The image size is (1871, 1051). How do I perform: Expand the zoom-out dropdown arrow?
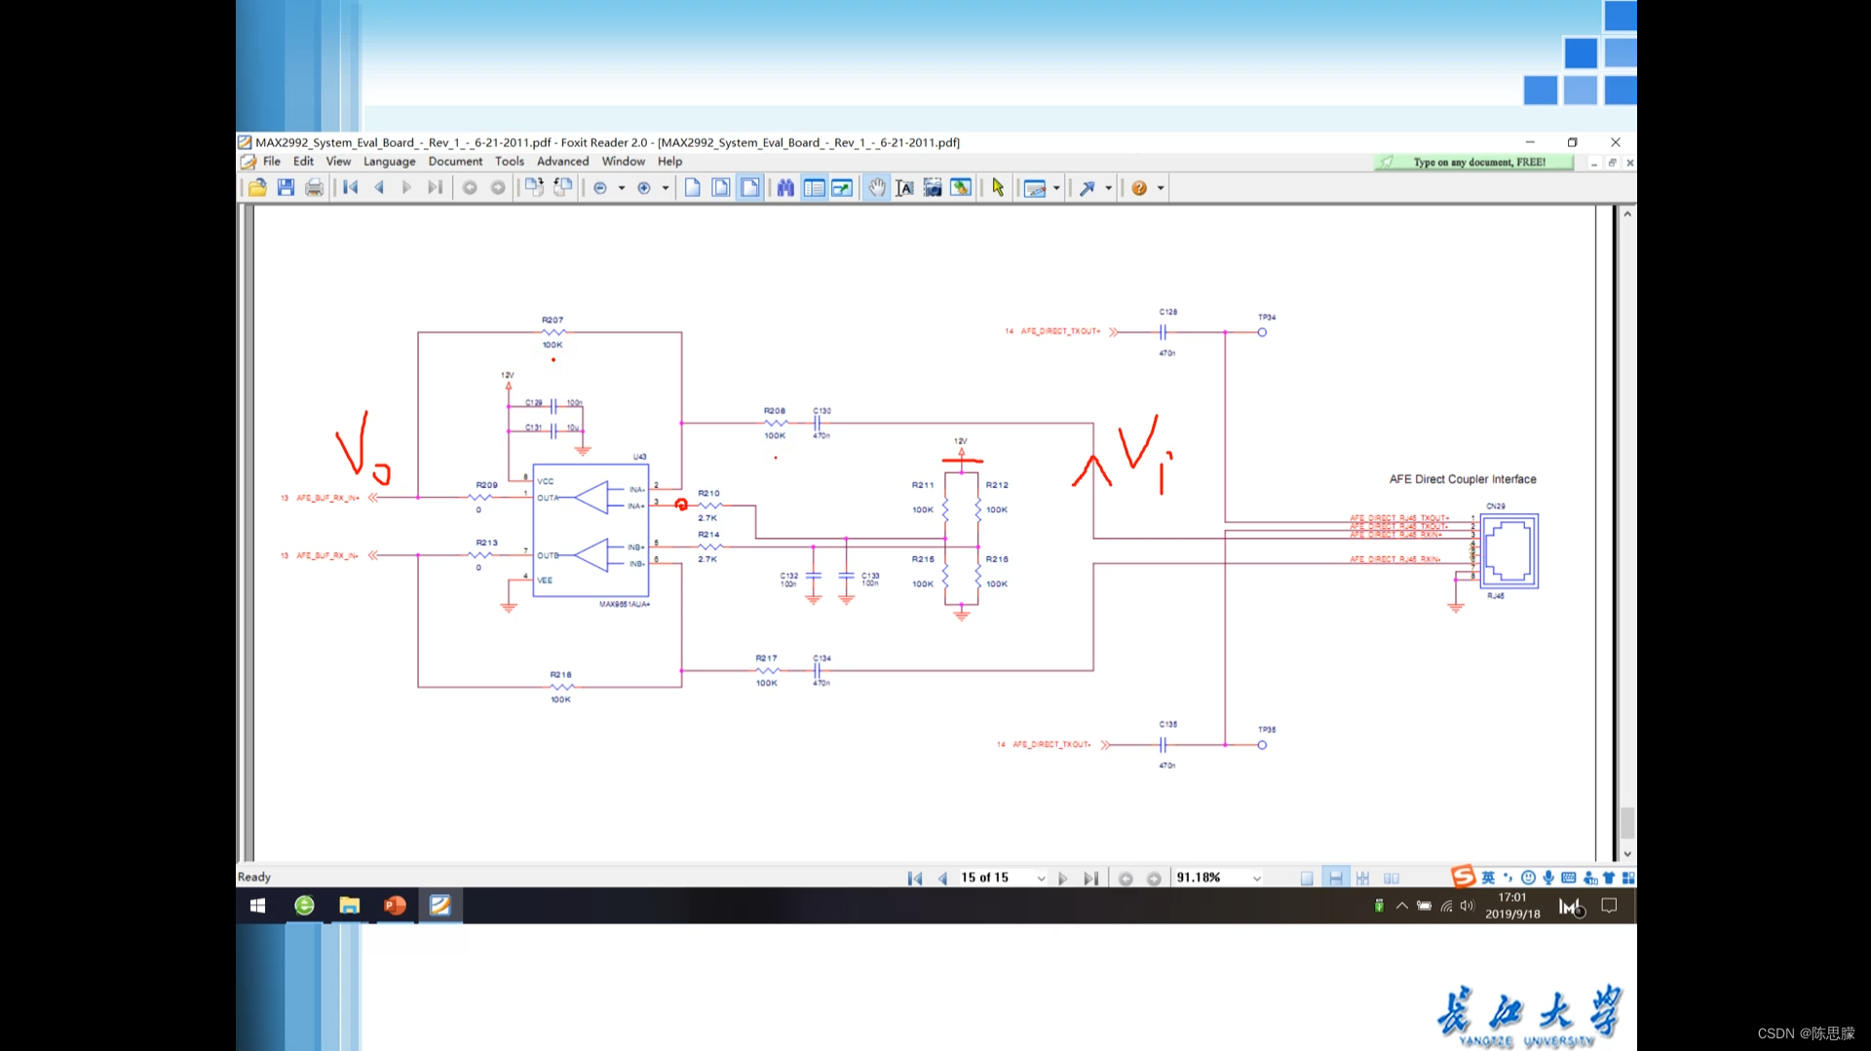point(622,188)
